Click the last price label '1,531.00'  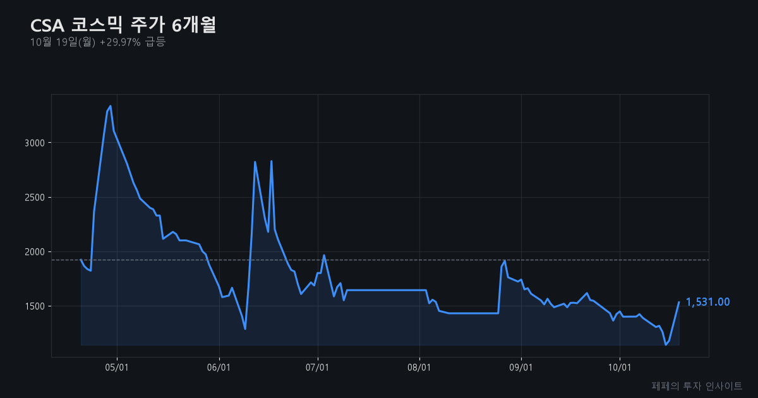coord(708,303)
